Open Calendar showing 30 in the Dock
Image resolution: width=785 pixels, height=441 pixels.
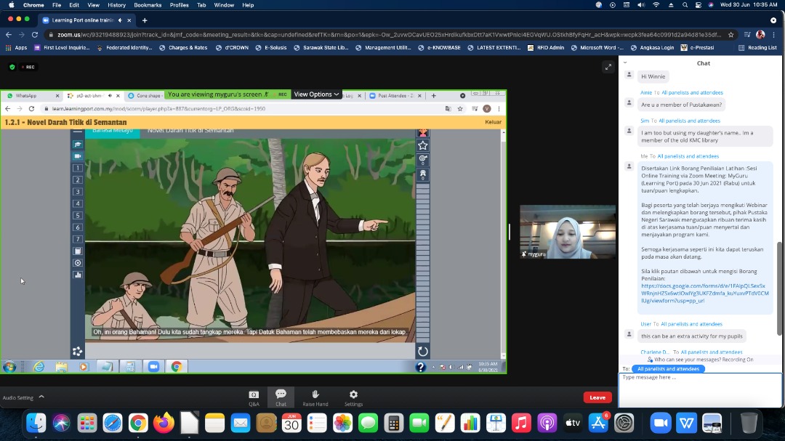(291, 423)
